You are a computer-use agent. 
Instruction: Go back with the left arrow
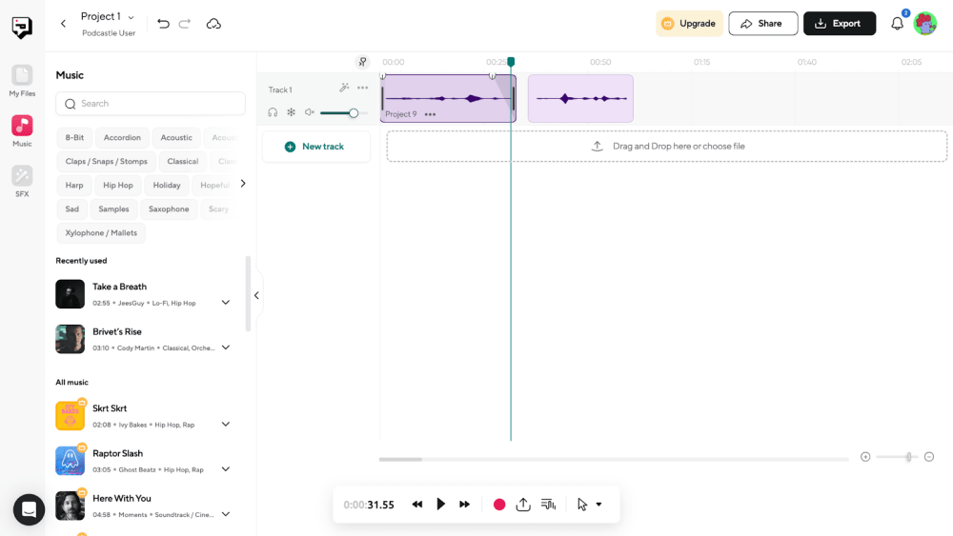[63, 24]
